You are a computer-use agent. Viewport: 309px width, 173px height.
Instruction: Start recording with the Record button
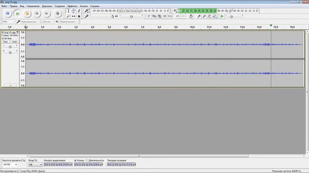point(57,13)
